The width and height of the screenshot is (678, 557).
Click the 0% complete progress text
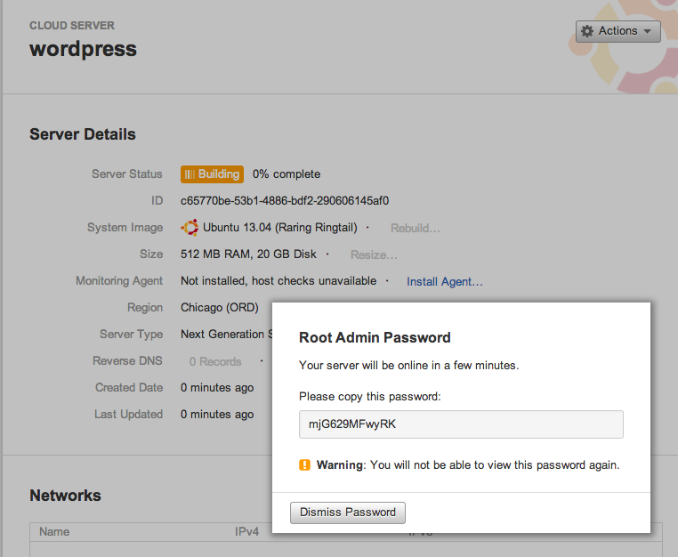[287, 174]
